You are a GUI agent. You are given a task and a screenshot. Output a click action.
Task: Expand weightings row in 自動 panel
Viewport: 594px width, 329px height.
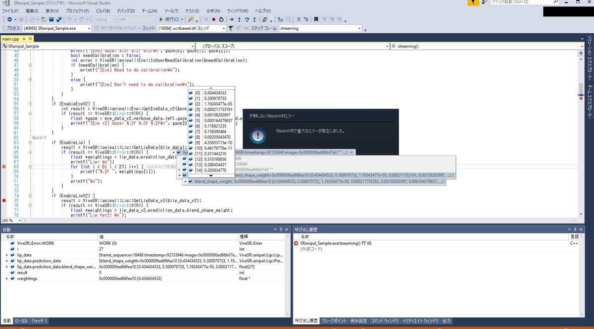[6, 278]
